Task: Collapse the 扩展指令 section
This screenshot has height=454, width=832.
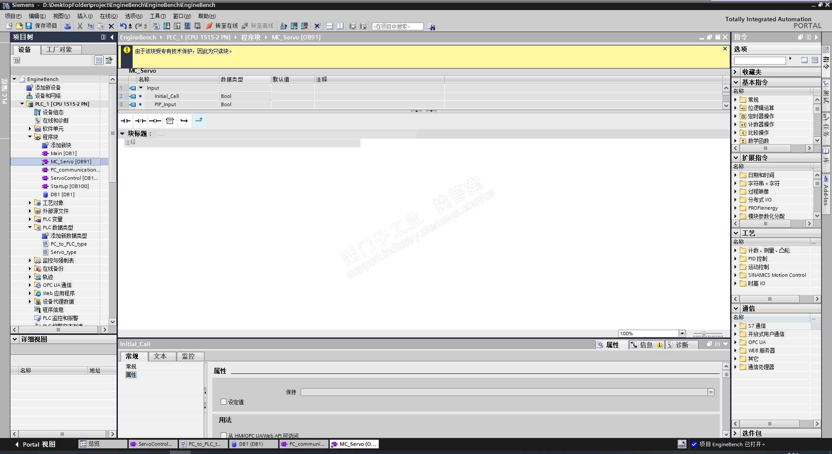Action: (736, 158)
